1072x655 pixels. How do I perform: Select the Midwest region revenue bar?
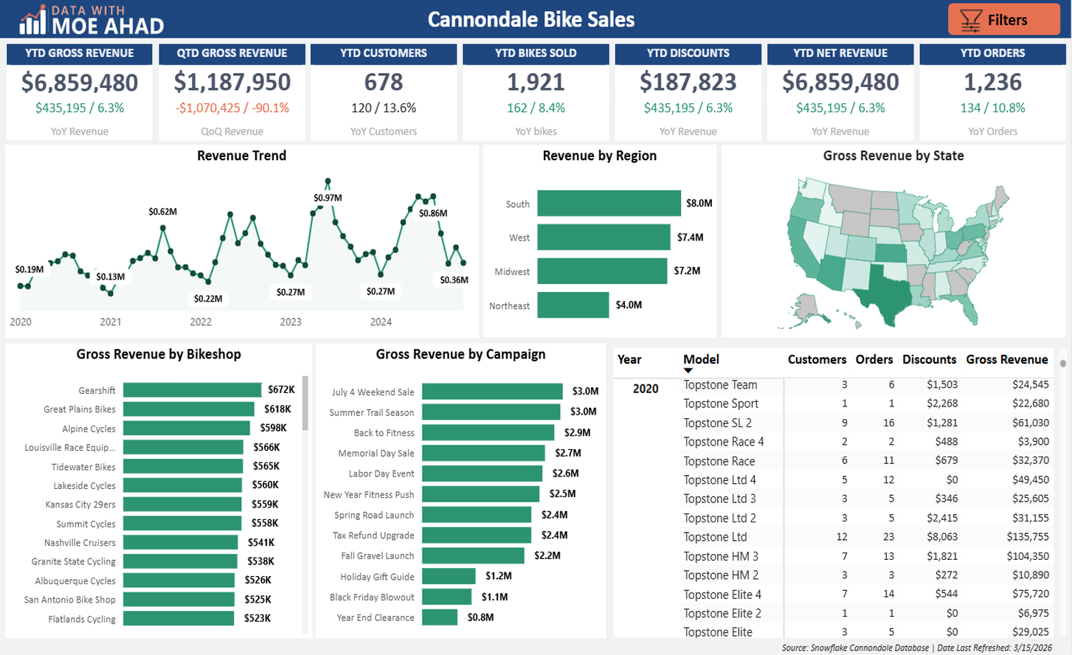click(602, 271)
